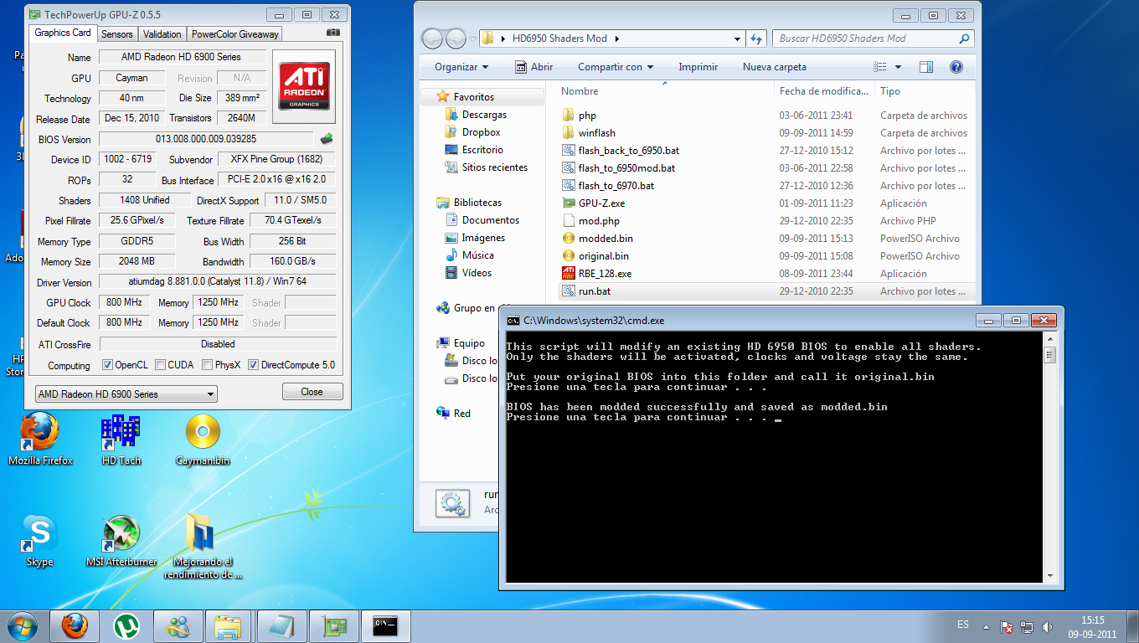
Task: Check the PhysX checkbox
Action: [208, 365]
